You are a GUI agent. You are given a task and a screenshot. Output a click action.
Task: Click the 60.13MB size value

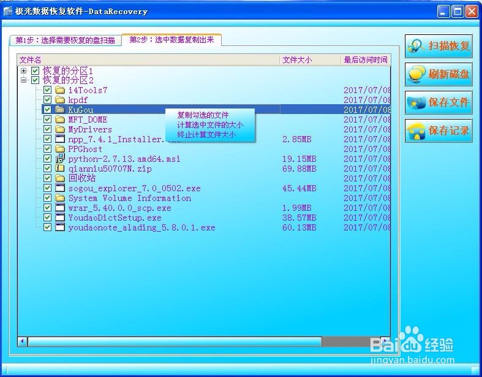coord(299,228)
